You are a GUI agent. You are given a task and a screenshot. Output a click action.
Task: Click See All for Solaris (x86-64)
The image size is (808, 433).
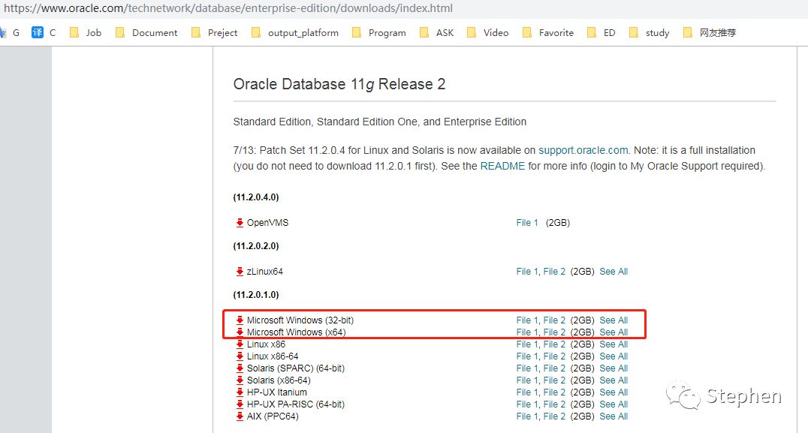pos(614,380)
